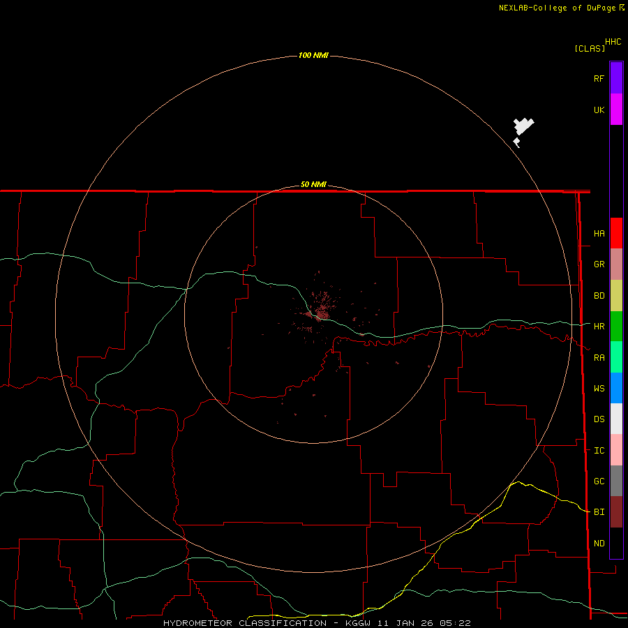Click the "KGGW" radar site identifier
The height and width of the screenshot is (628, 628).
tap(358, 623)
